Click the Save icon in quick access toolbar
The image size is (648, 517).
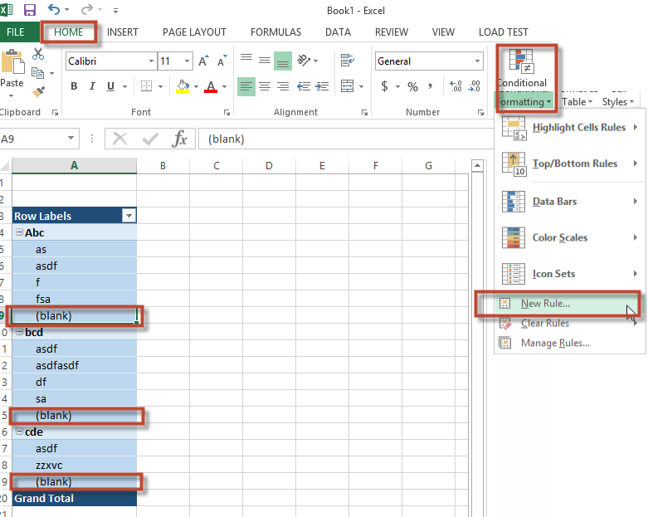30,10
